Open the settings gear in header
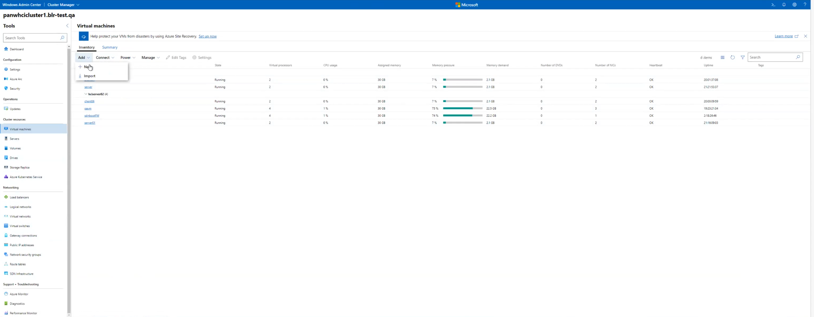814x317 pixels. pyautogui.click(x=794, y=5)
